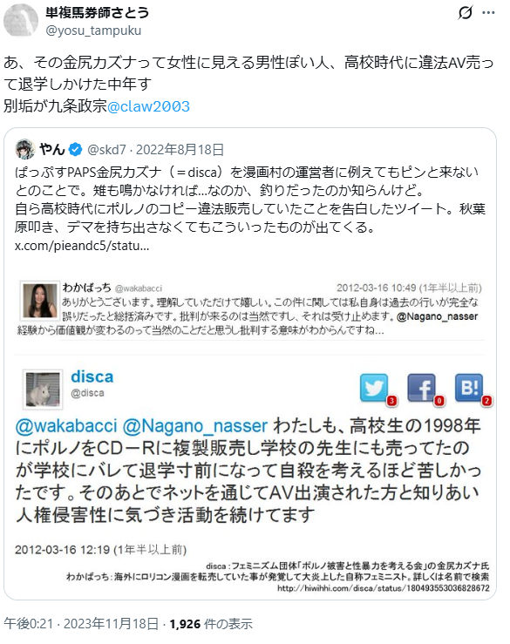Image resolution: width=510 pixels, height=644 pixels.
Task: Open the @wakabacci mention in the reply
Action: (x=65, y=426)
